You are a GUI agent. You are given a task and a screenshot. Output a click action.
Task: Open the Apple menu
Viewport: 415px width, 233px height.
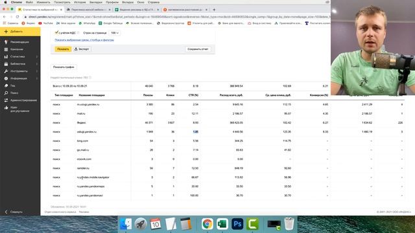[x=5, y=2]
